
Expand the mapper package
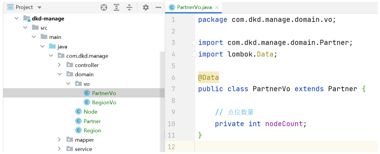[x=60, y=140]
